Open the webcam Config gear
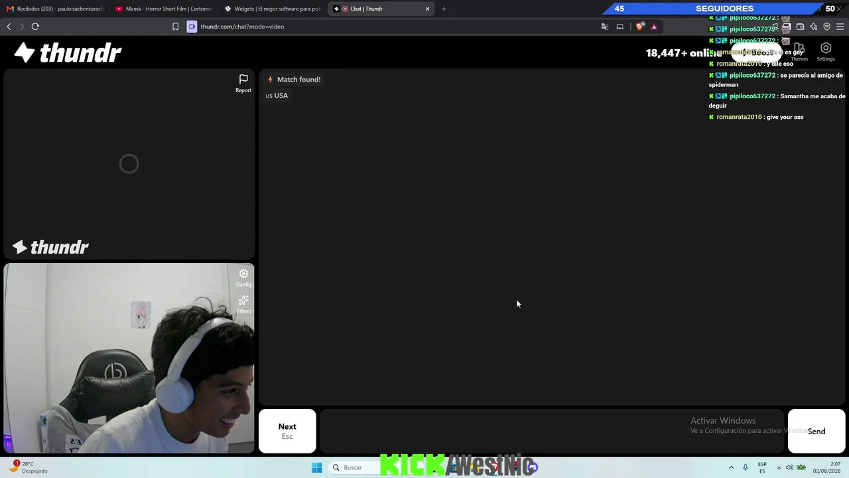 (x=243, y=274)
